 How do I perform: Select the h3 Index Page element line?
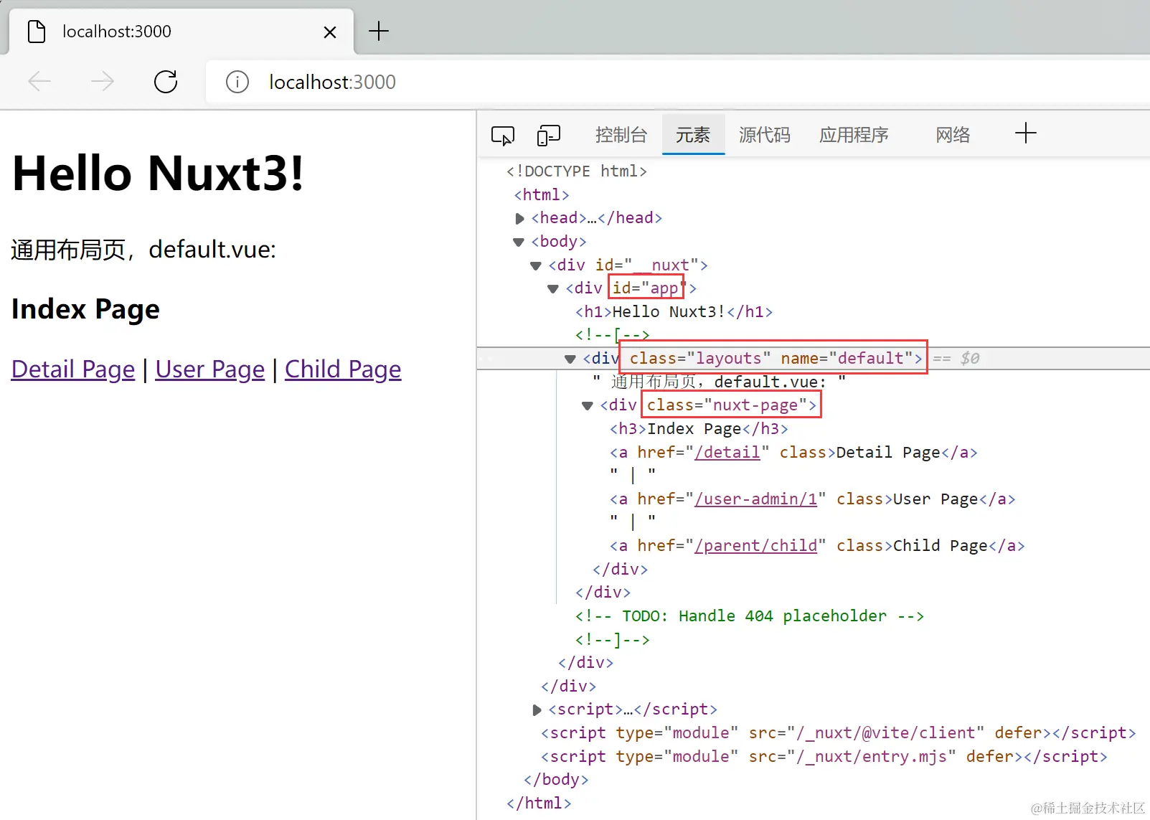click(699, 428)
